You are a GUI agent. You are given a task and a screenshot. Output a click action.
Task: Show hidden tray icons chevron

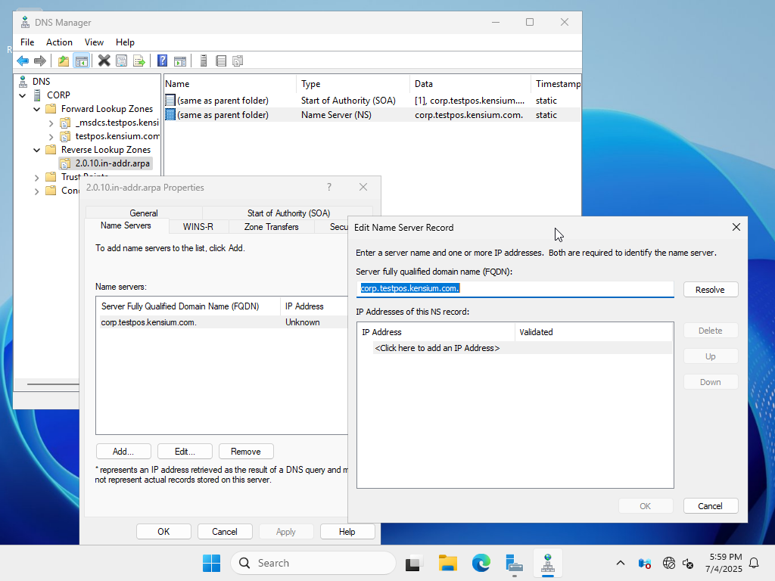tap(621, 563)
